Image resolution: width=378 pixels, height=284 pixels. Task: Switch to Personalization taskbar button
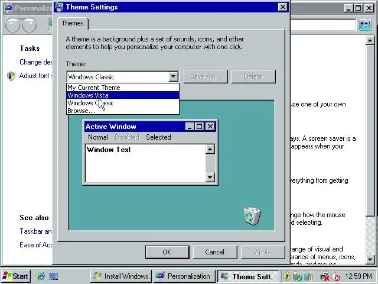pyautogui.click(x=184, y=276)
